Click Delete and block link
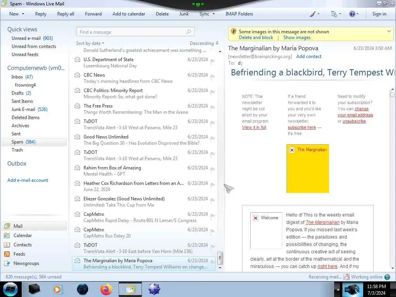This screenshot has width=396, height=297. click(x=256, y=38)
